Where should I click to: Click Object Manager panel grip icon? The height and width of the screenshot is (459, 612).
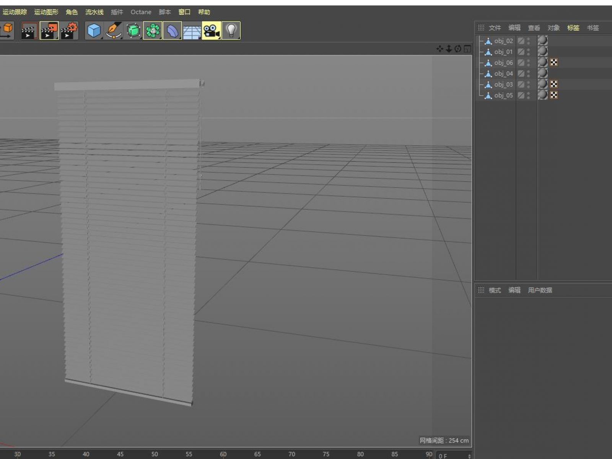point(481,28)
